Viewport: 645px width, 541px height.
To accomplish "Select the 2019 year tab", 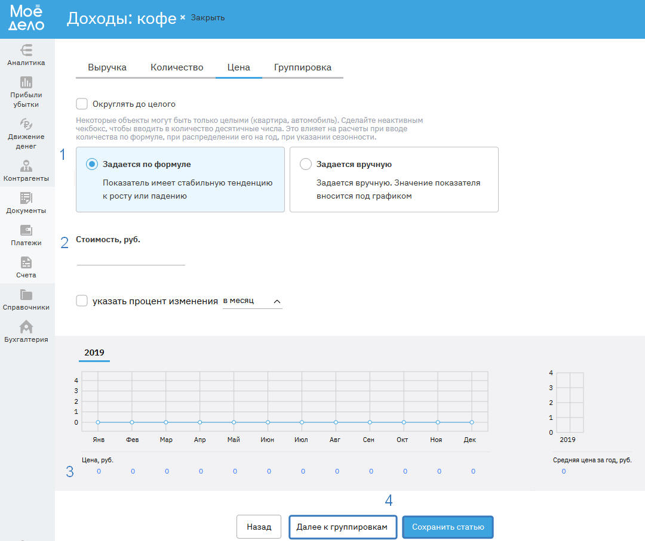I will [94, 353].
